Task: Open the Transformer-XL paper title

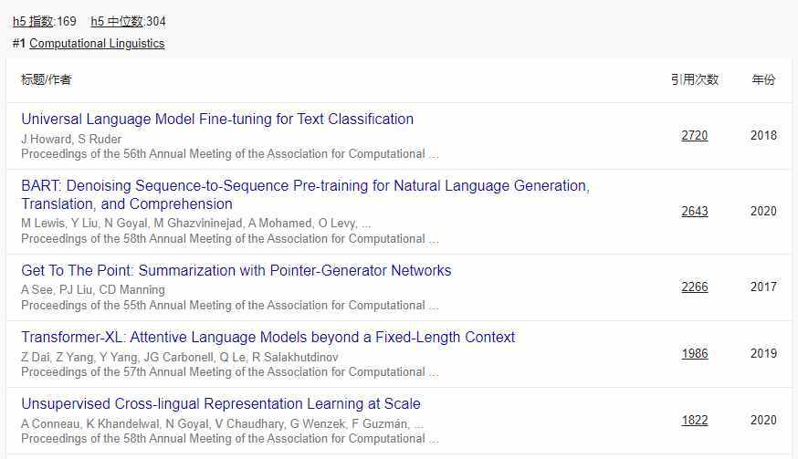Action: coord(268,337)
